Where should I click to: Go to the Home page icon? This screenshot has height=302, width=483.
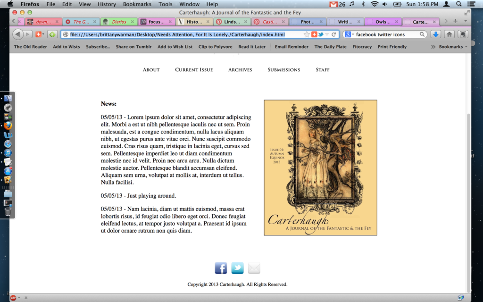(x=450, y=34)
